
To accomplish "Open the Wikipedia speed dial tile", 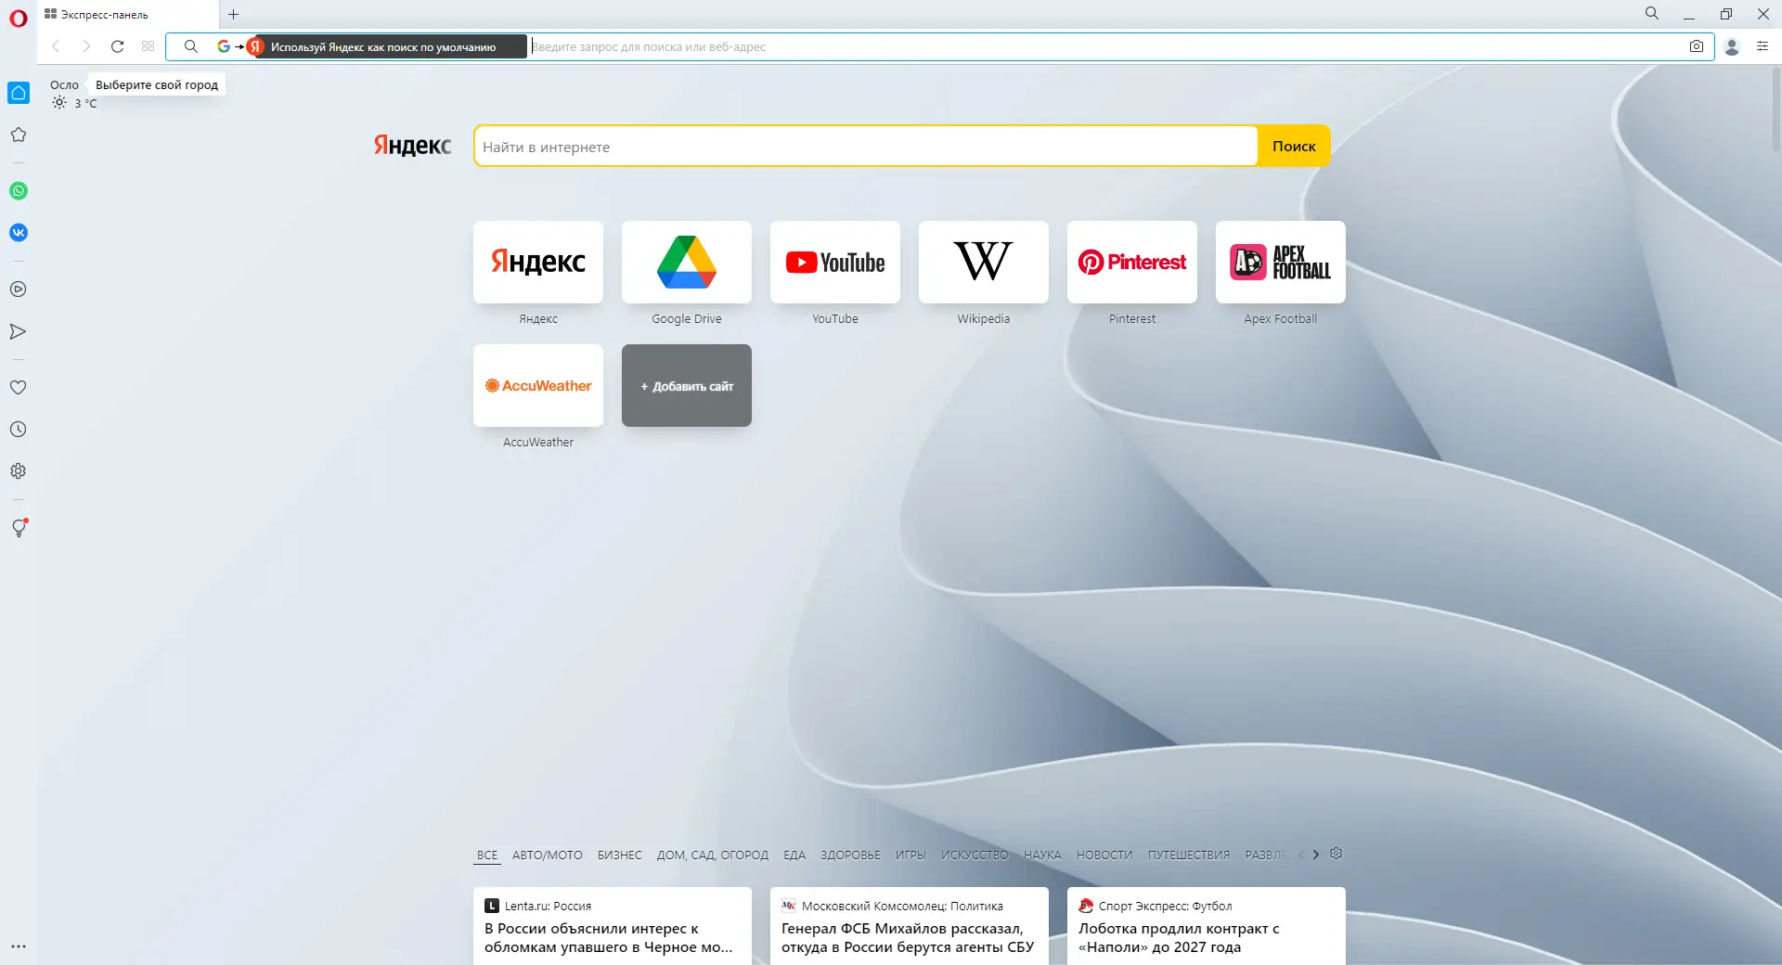I will pyautogui.click(x=984, y=262).
